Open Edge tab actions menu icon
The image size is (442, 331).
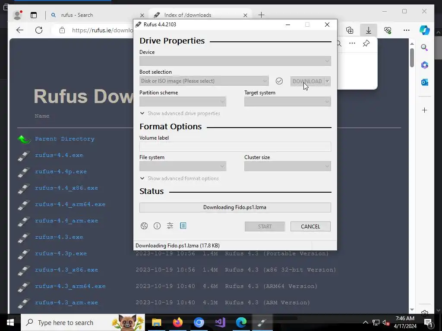(34, 15)
